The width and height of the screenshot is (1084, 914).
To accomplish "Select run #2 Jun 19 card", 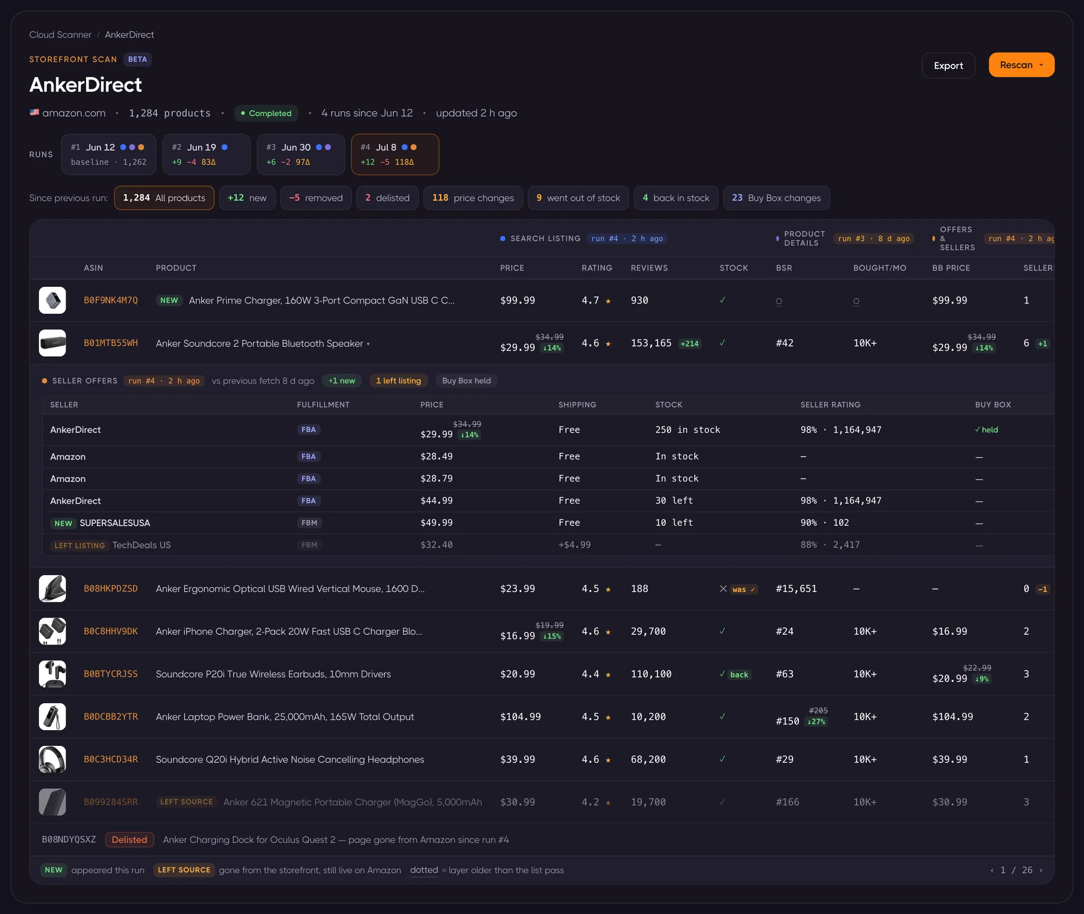I will (x=207, y=155).
